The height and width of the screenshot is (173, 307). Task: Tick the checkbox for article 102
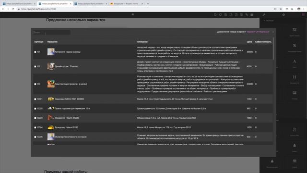click(35, 66)
